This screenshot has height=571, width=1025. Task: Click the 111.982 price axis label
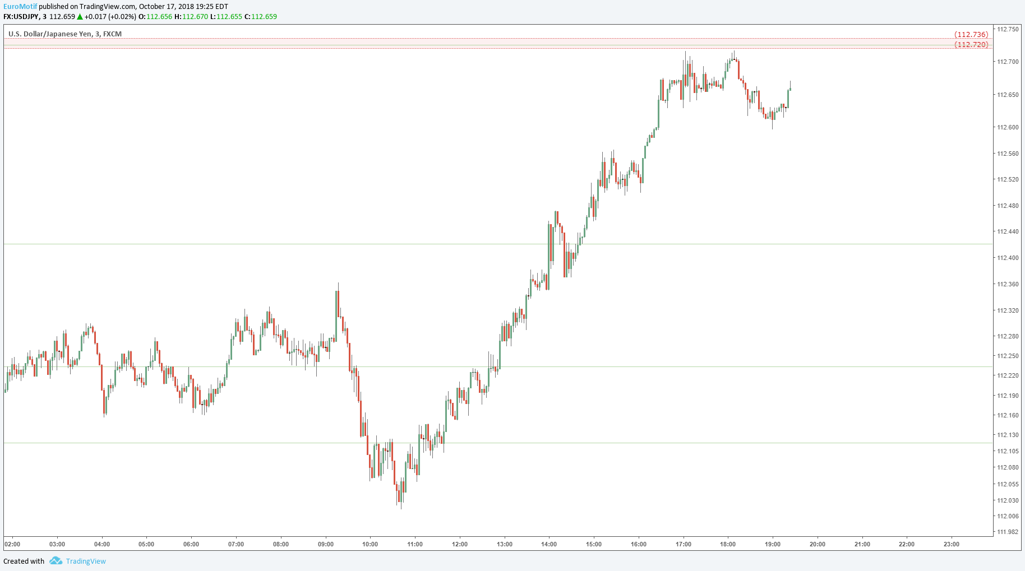coord(1008,532)
